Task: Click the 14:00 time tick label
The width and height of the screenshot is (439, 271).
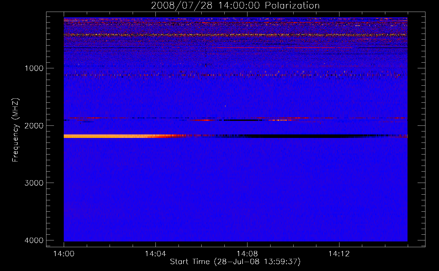Action: pyautogui.click(x=64, y=254)
